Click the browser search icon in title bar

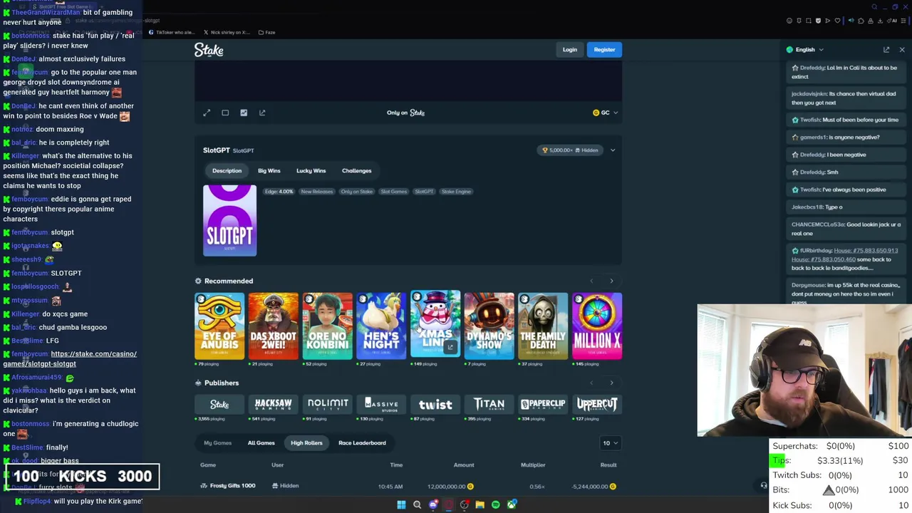[874, 7]
